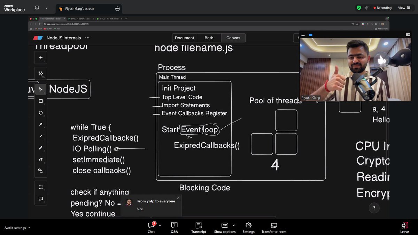418x235 pixels.
Task: Click the Gmail bookmark
Action: [x=38, y=29]
